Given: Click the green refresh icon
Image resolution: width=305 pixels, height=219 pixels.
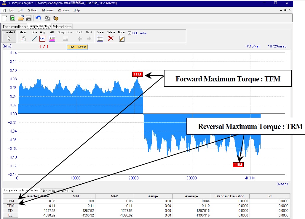Looking at the screenshot, I should 12,18.
